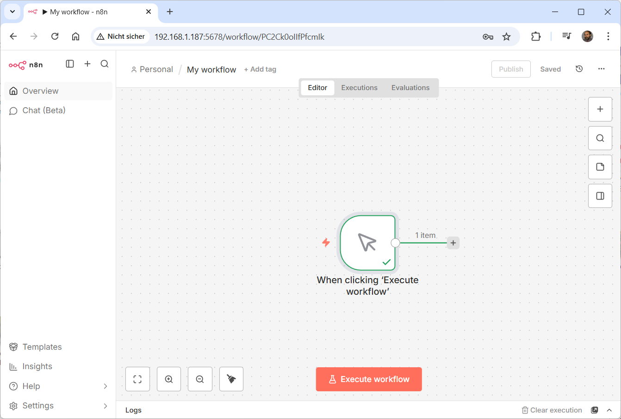The height and width of the screenshot is (419, 621).
Task: Zoom in on the workflow canvas
Action: pos(169,379)
